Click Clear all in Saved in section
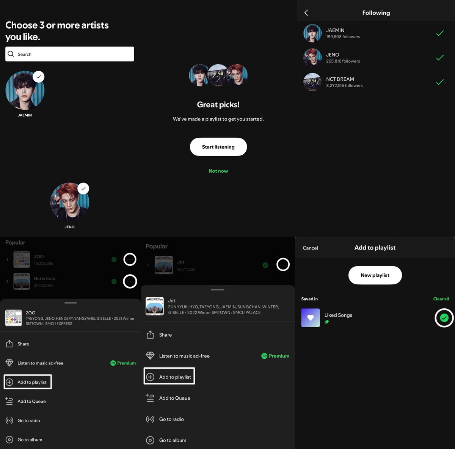 [441, 299]
